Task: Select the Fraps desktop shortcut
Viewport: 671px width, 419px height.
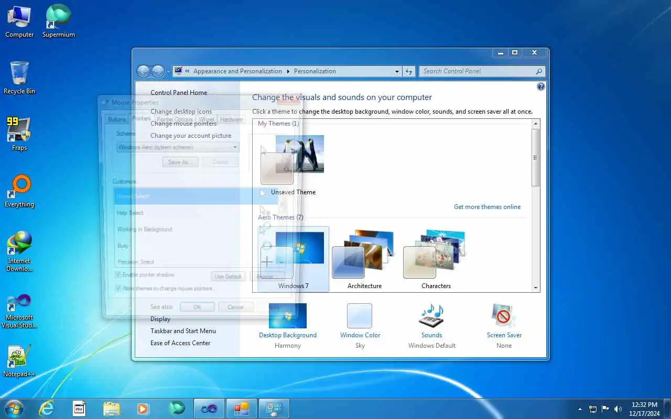Action: [19, 135]
